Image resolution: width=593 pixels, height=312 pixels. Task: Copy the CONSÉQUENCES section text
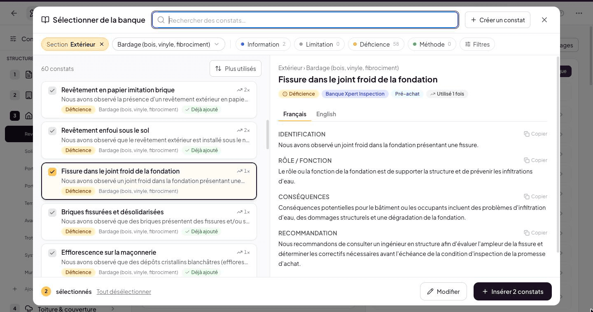[x=535, y=196]
